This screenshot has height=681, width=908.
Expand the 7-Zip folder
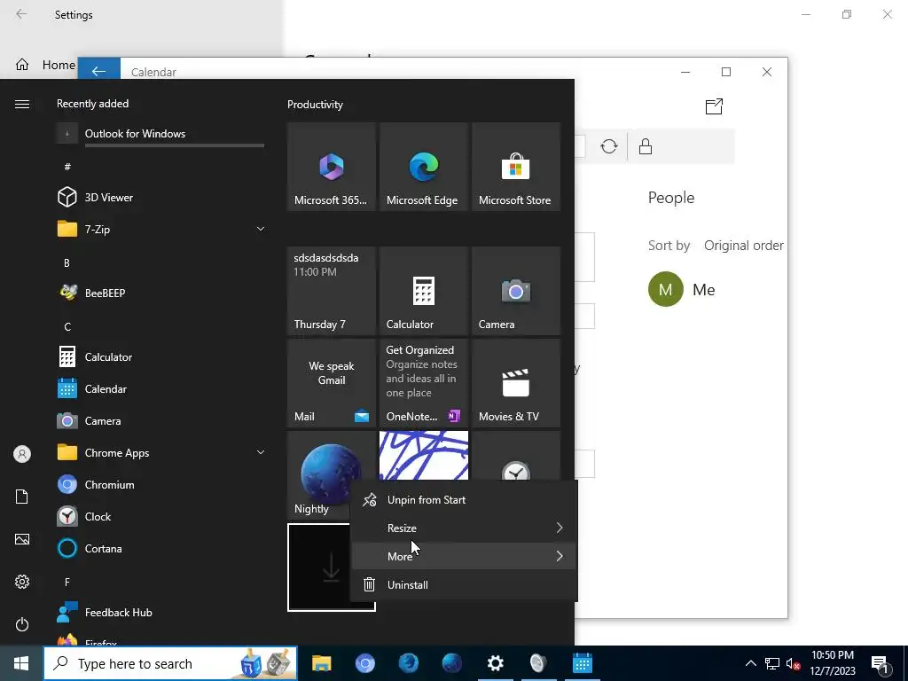point(161,230)
